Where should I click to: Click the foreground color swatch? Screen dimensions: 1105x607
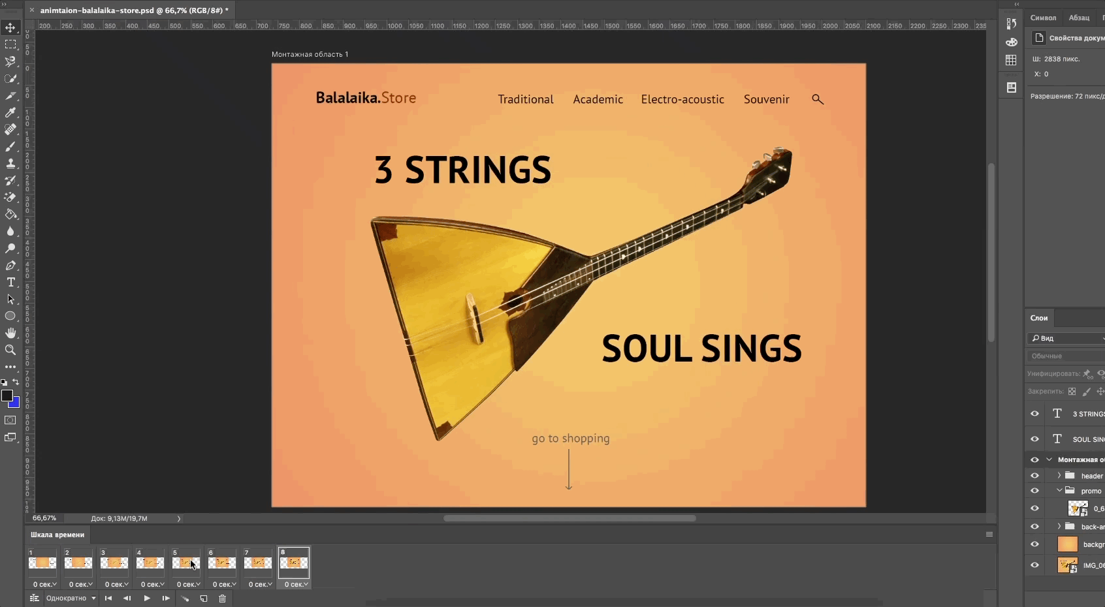click(7, 396)
